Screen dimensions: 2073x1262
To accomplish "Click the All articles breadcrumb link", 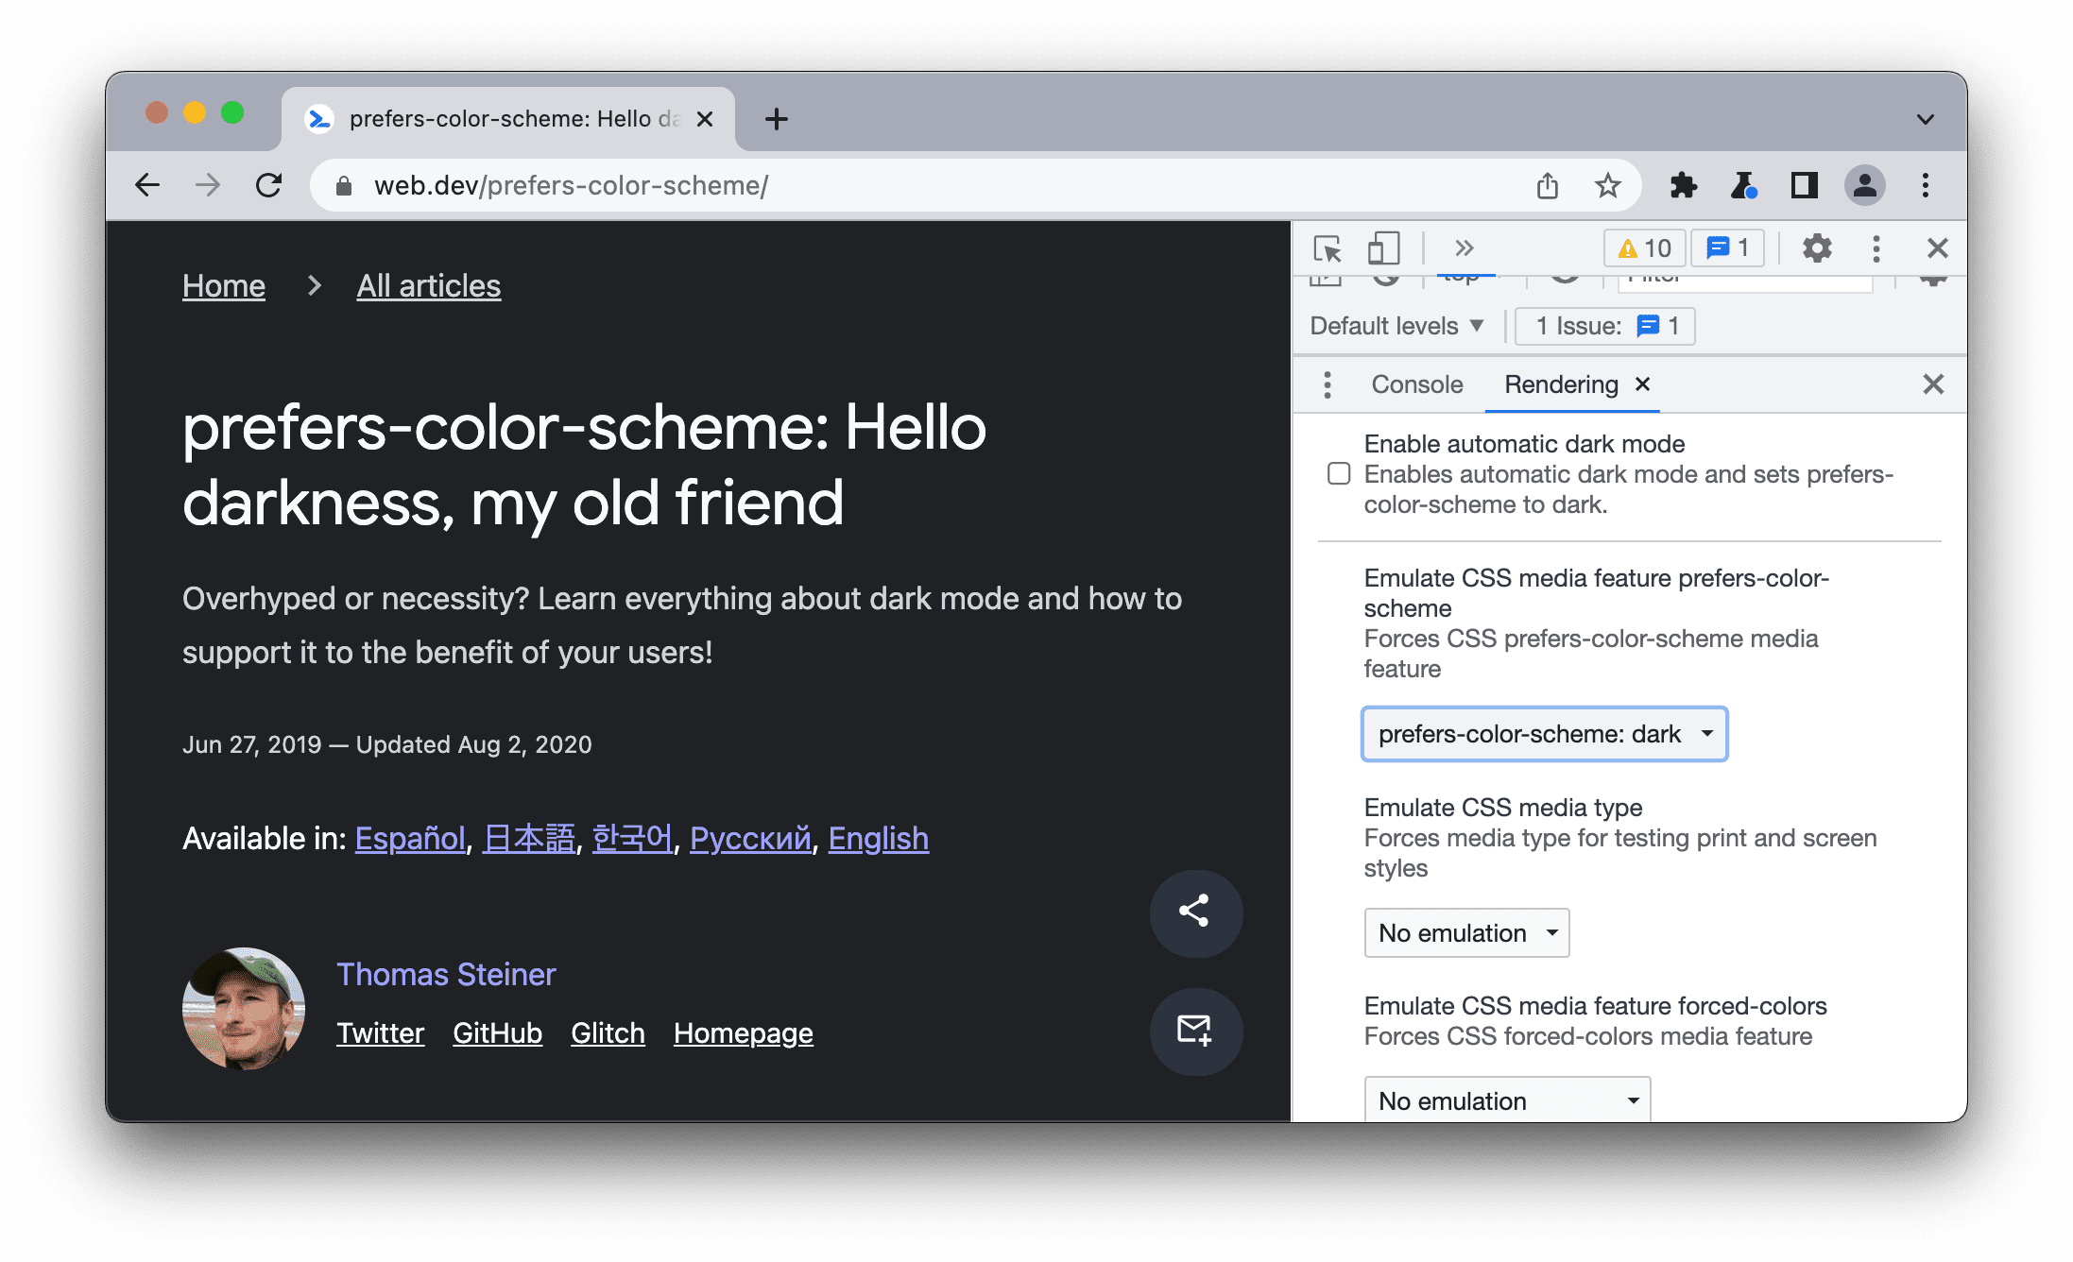I will click(428, 285).
